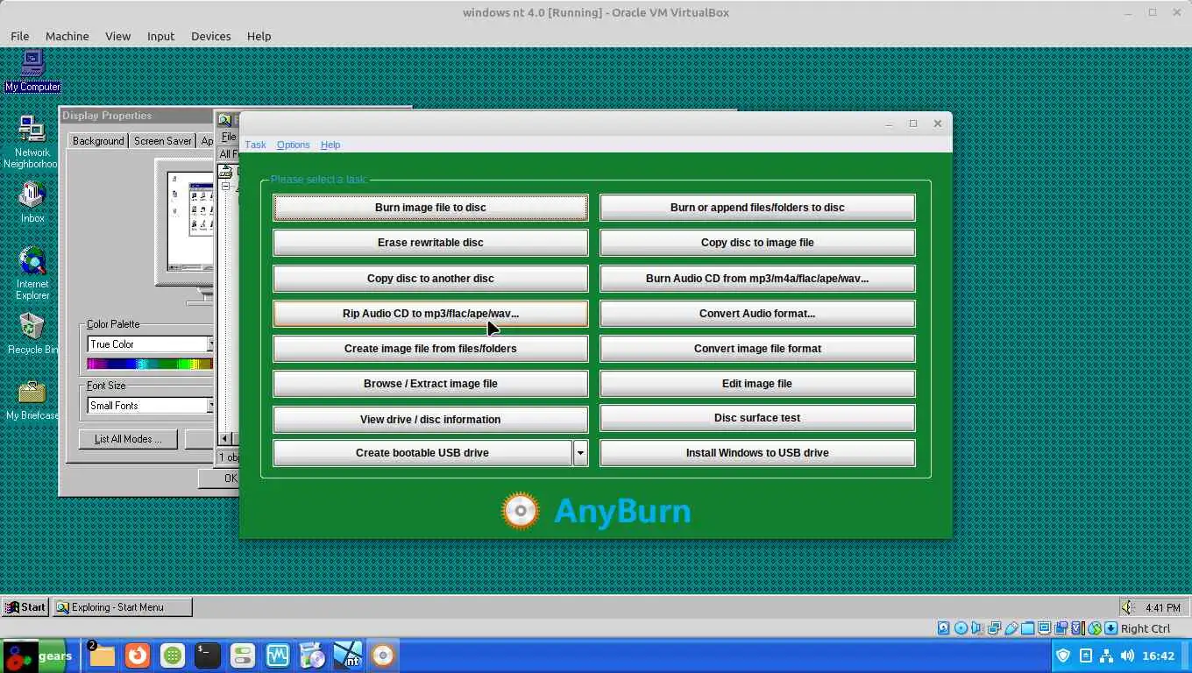Image resolution: width=1192 pixels, height=673 pixels.
Task: Open the Color Palette True Color combo box
Action: pos(151,344)
